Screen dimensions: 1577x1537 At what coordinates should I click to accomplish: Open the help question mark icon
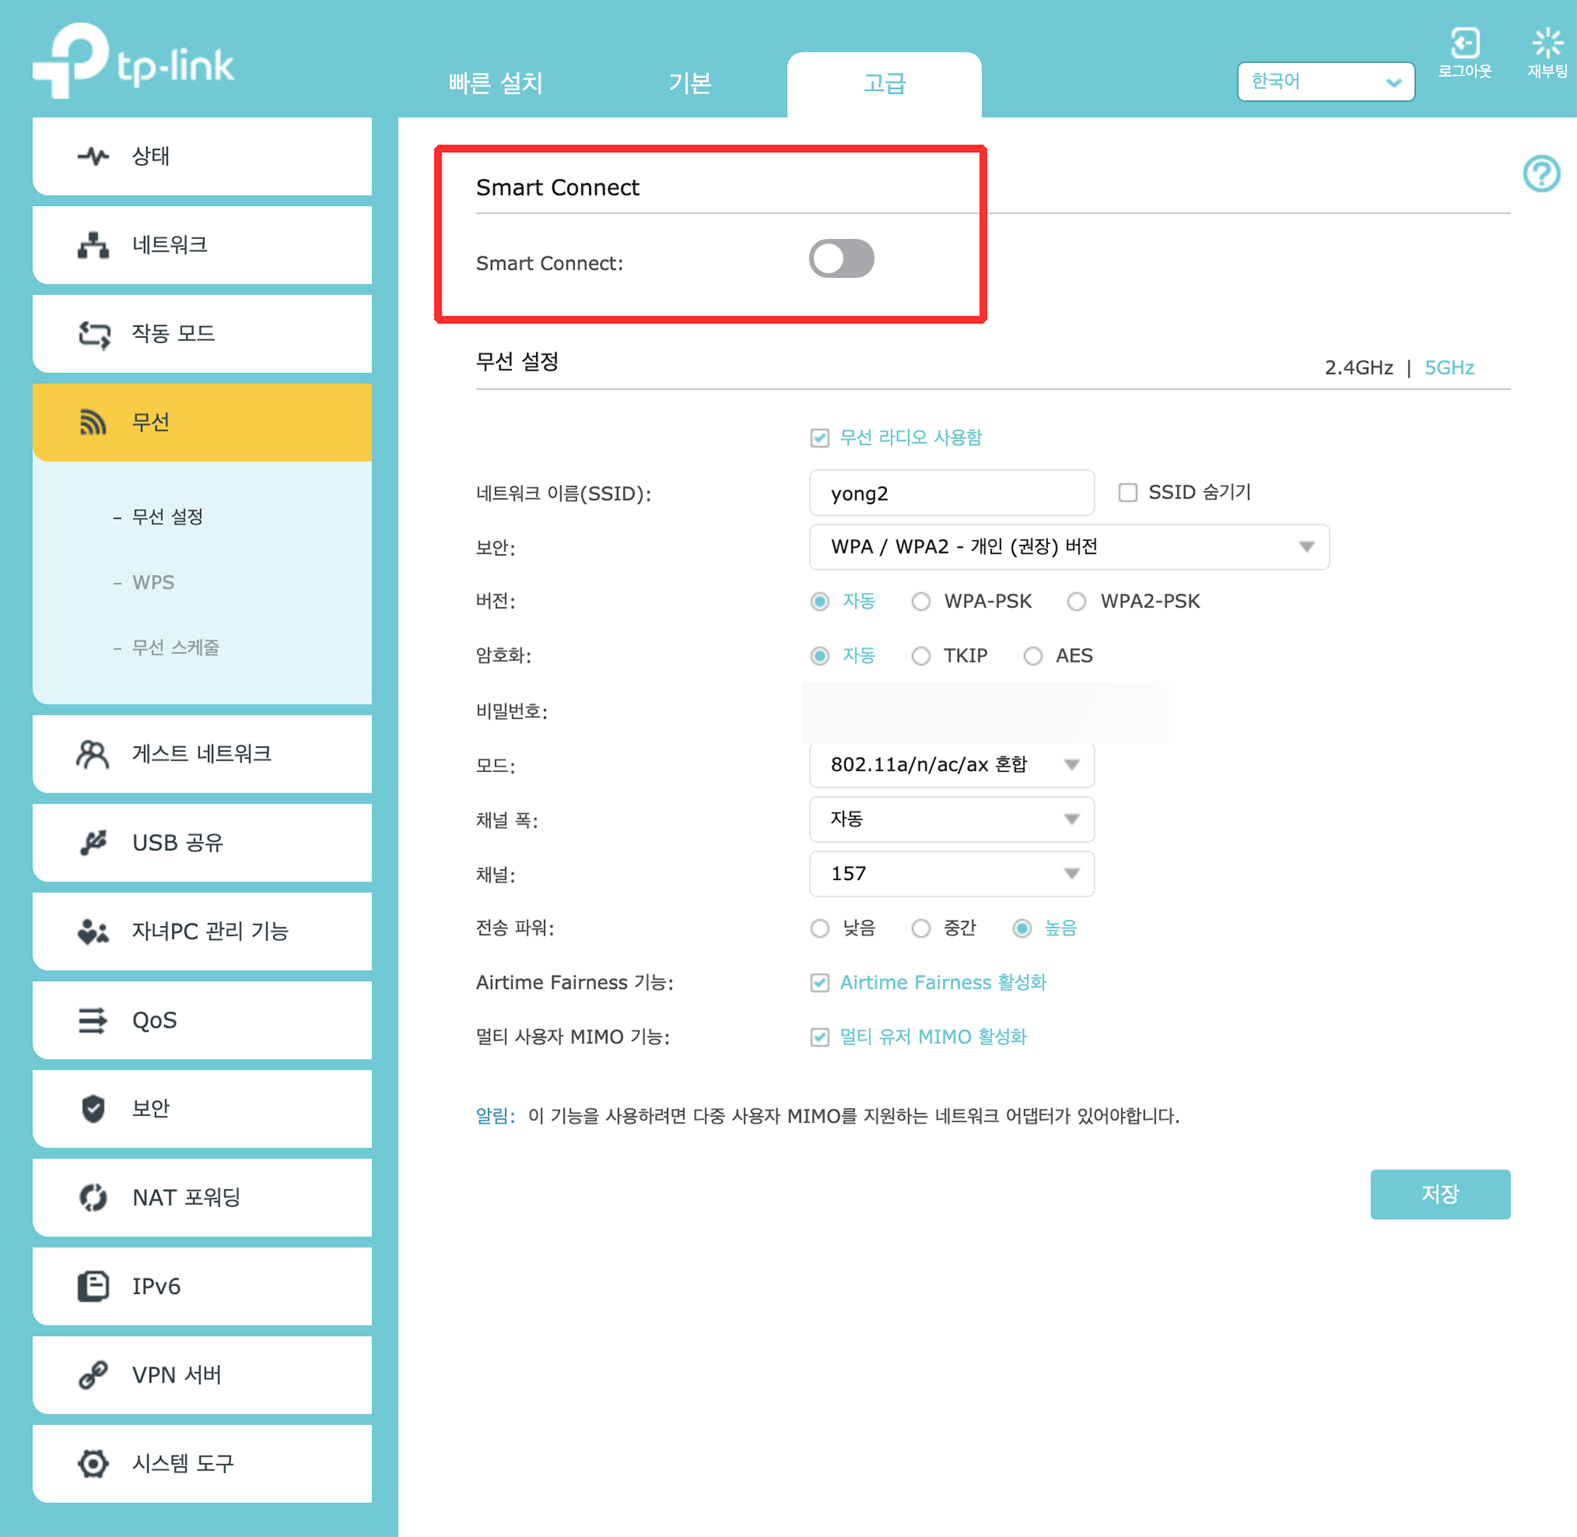pos(1540,173)
